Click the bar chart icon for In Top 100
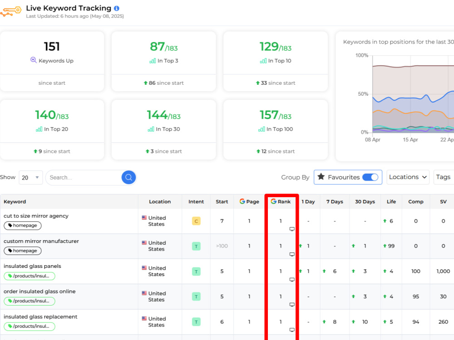The height and width of the screenshot is (340, 454). coord(262,129)
